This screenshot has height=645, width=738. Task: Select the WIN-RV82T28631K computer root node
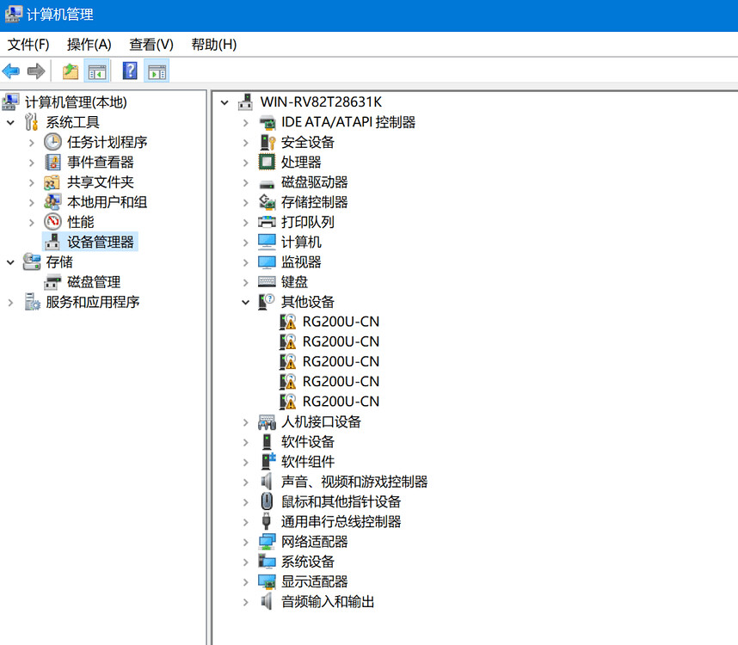[320, 102]
